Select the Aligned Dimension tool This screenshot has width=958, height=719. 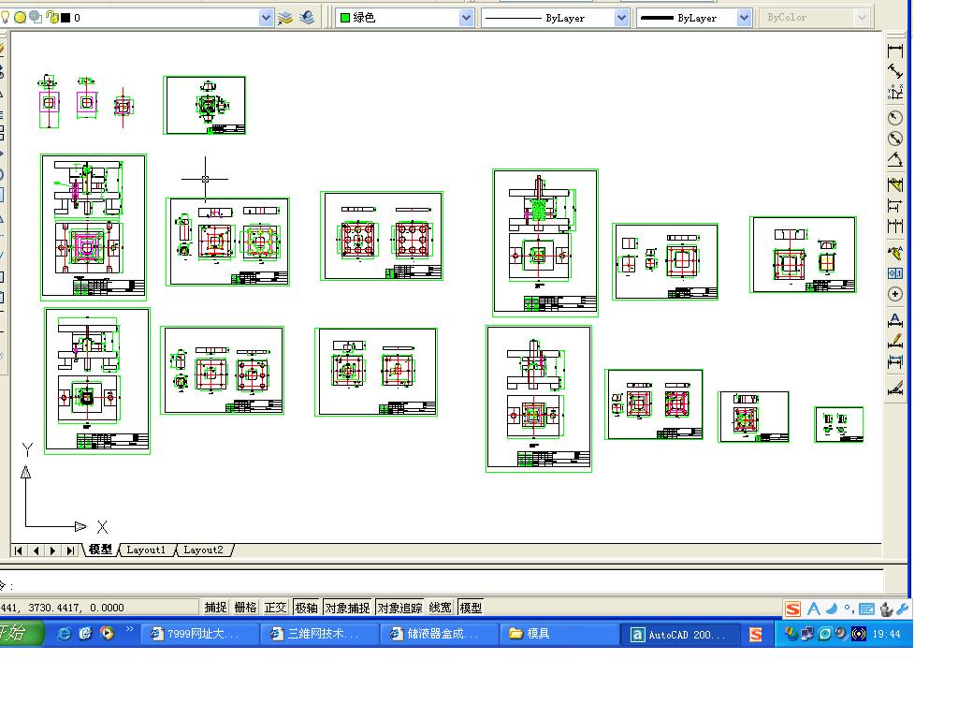tap(895, 71)
